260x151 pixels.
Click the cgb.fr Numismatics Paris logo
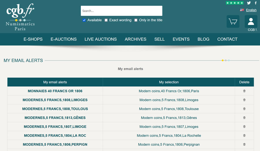20,17
